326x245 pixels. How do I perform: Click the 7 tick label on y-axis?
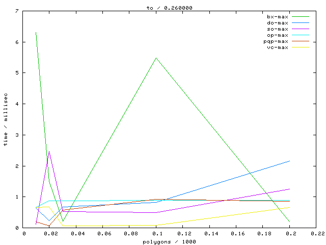18,11
